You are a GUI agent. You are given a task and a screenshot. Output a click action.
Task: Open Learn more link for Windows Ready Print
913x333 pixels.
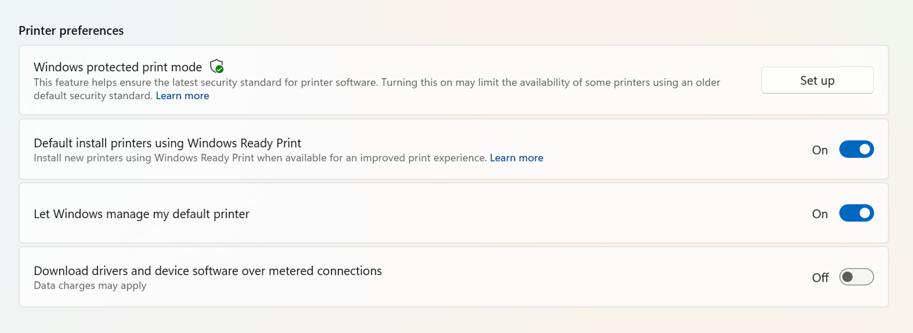517,158
